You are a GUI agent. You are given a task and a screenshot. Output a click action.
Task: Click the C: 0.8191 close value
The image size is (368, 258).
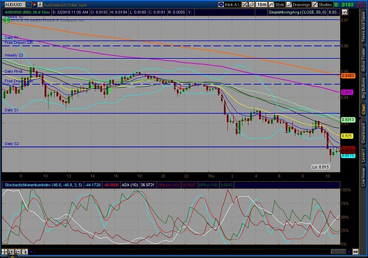(x=157, y=12)
